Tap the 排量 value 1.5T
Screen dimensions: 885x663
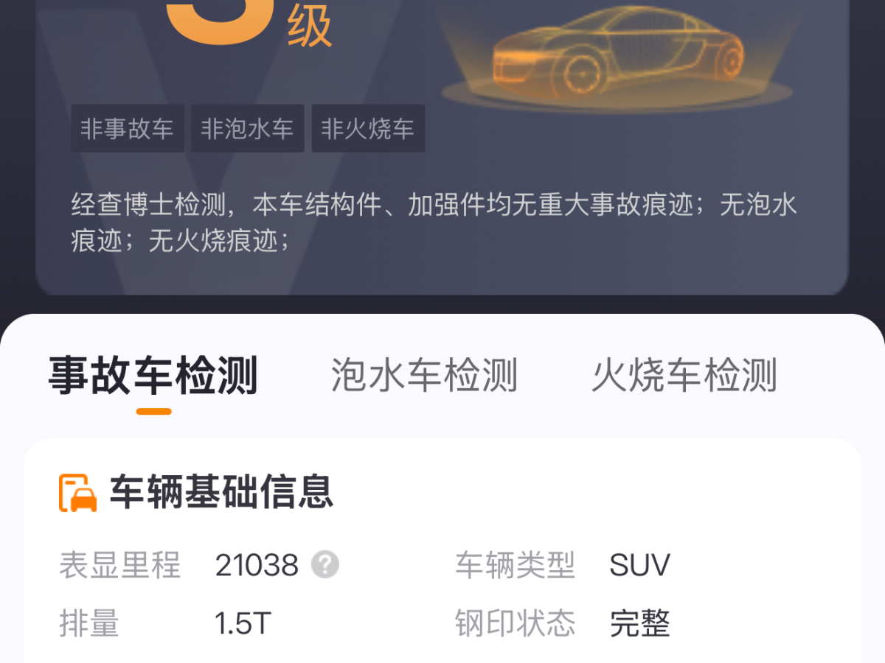tap(243, 624)
